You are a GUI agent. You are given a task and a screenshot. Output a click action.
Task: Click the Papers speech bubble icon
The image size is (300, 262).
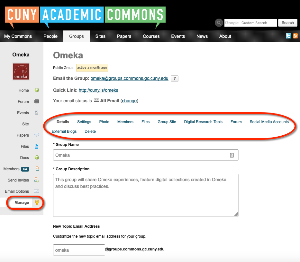click(x=37, y=135)
